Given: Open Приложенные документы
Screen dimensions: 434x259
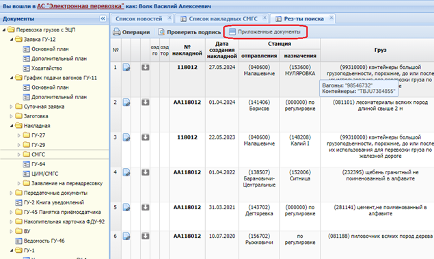Looking at the screenshot, I should (x=265, y=32).
